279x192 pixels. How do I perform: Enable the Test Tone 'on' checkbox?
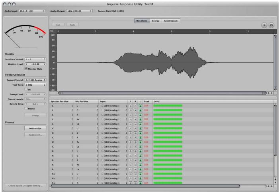coord(26,90)
